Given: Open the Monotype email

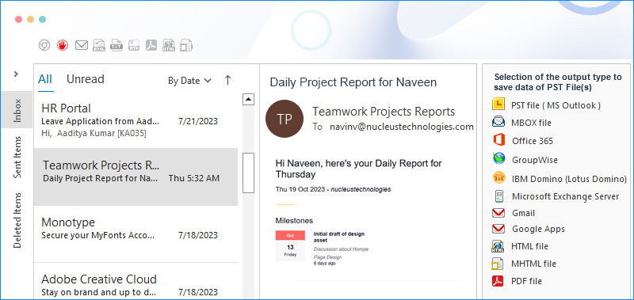Looking at the screenshot, I should (136, 234).
